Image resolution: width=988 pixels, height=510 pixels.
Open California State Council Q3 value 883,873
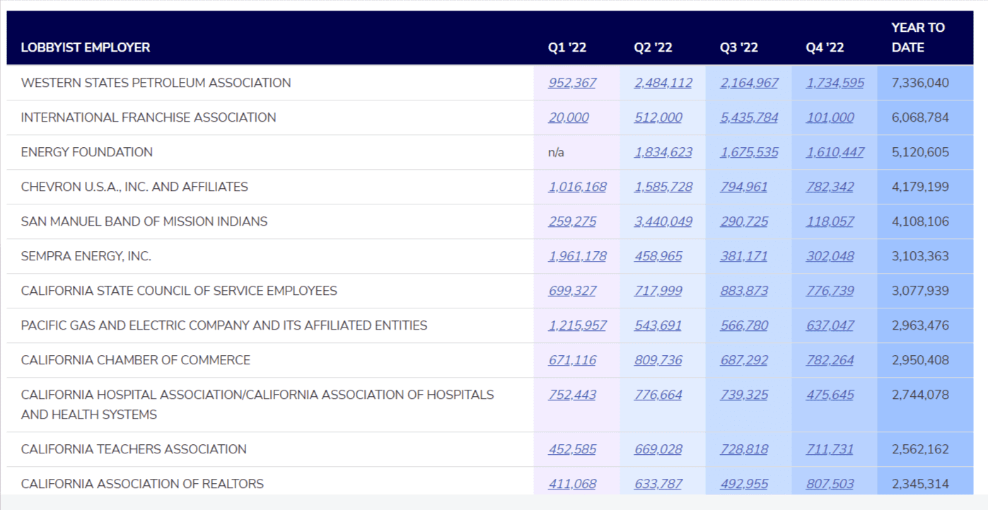pos(744,291)
